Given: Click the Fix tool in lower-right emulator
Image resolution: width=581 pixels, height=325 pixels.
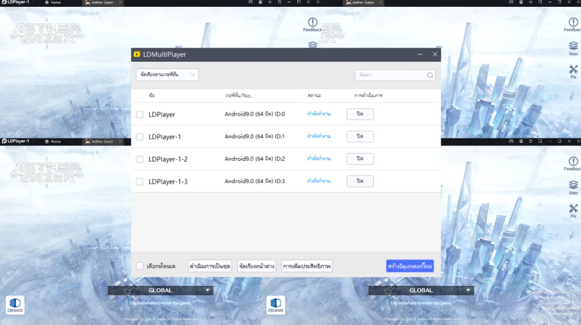Looking at the screenshot, I should (x=573, y=211).
